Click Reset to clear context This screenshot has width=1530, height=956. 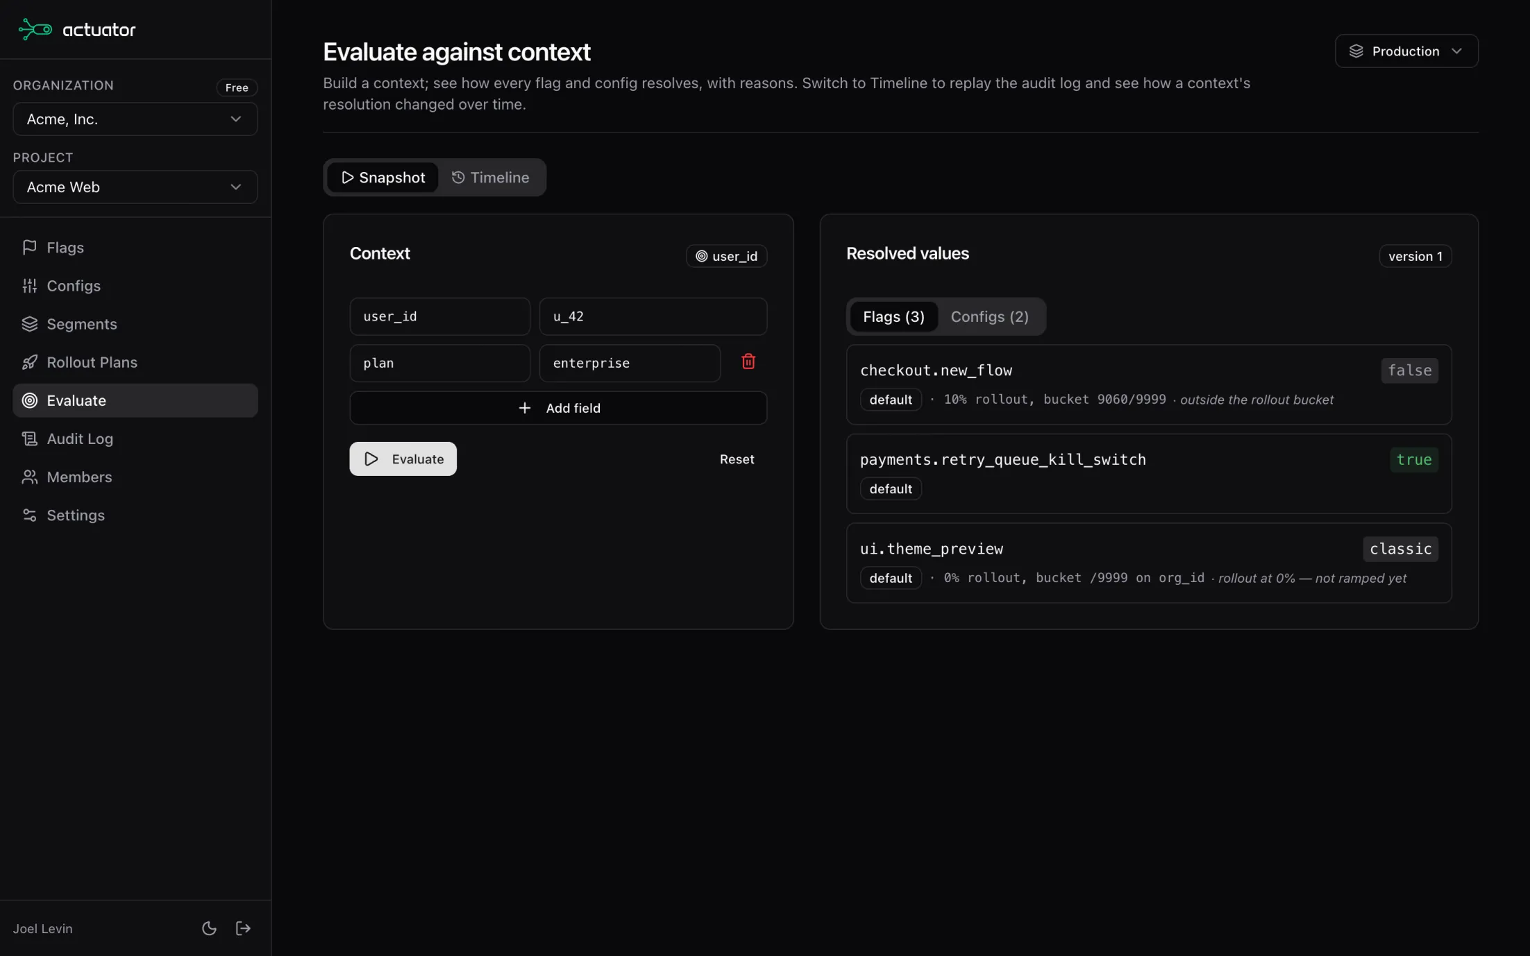(x=737, y=459)
